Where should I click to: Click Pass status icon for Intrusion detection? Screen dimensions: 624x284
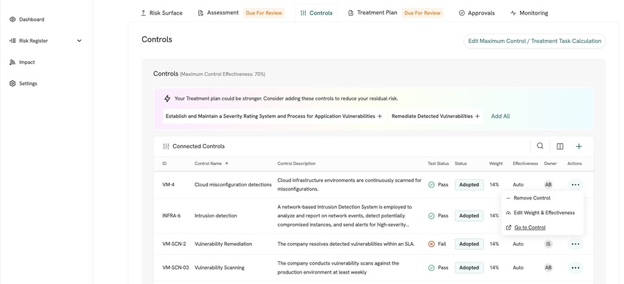431,215
